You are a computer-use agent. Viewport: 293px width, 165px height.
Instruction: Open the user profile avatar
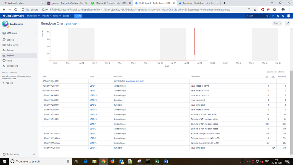(x=289, y=16)
